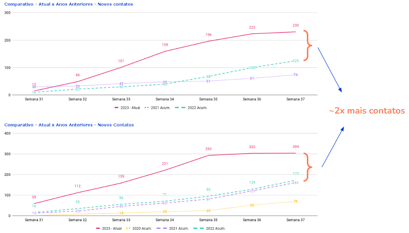Click the top orange curly brace
The height and width of the screenshot is (233, 409).
point(308,46)
